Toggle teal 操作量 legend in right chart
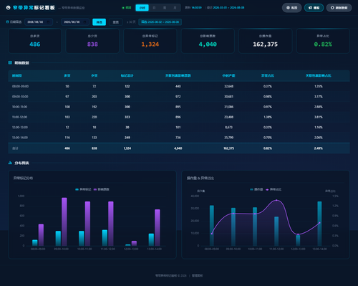The height and width of the screenshot is (286, 358). tap(256, 189)
